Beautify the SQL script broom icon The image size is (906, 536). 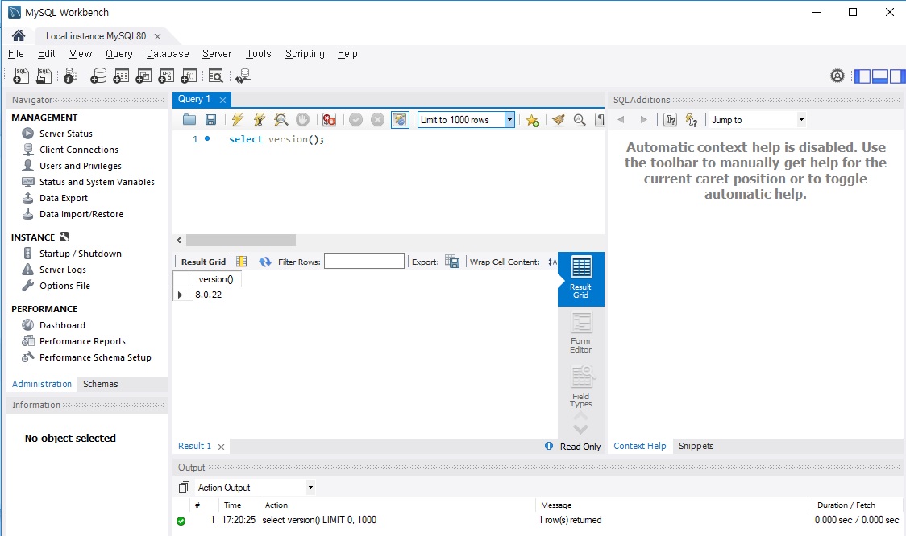tap(558, 119)
